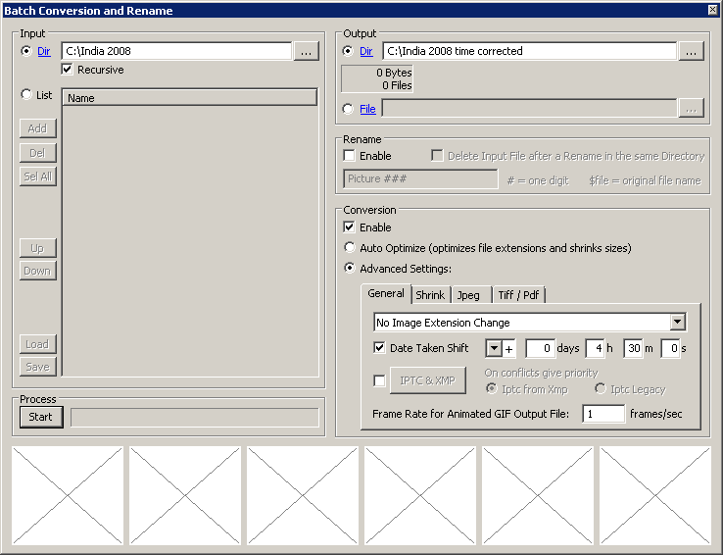Toggle the Date Taken Shift checkbox
The width and height of the screenshot is (723, 555).
coord(379,348)
